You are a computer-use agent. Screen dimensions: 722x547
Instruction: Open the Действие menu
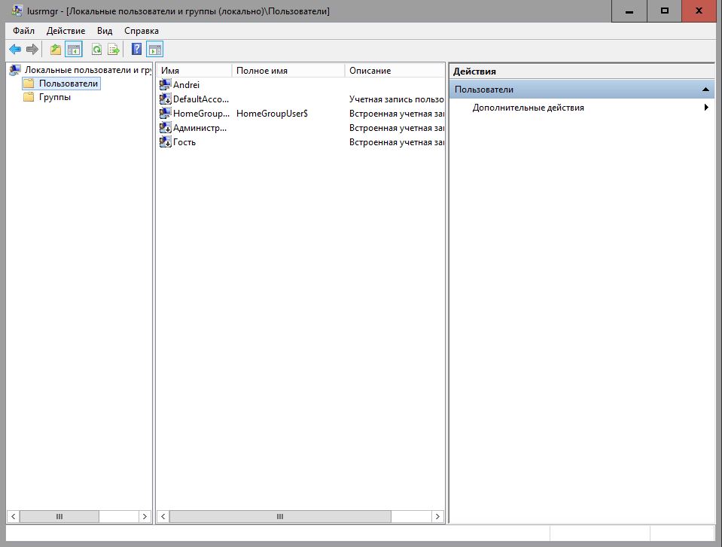65,31
